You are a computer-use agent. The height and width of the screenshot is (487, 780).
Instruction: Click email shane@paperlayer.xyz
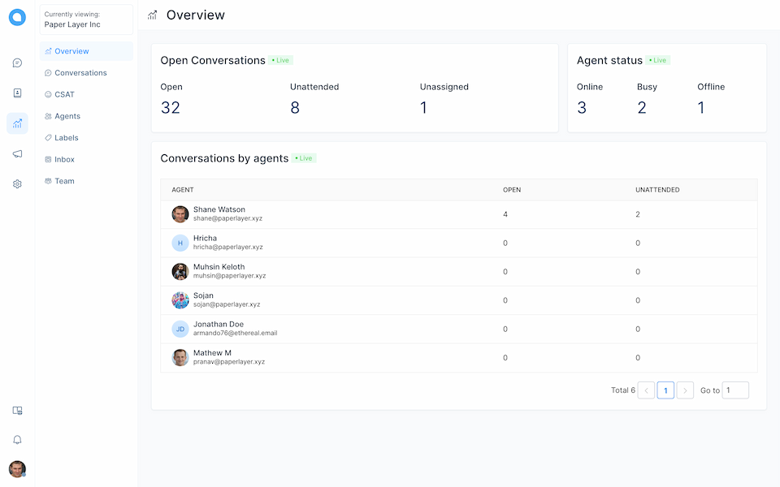pyautogui.click(x=227, y=218)
